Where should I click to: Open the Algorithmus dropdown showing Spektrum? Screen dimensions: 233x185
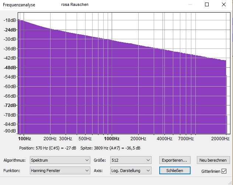(60, 160)
